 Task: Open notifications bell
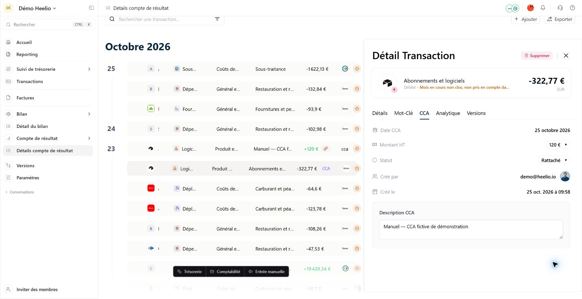click(543, 8)
